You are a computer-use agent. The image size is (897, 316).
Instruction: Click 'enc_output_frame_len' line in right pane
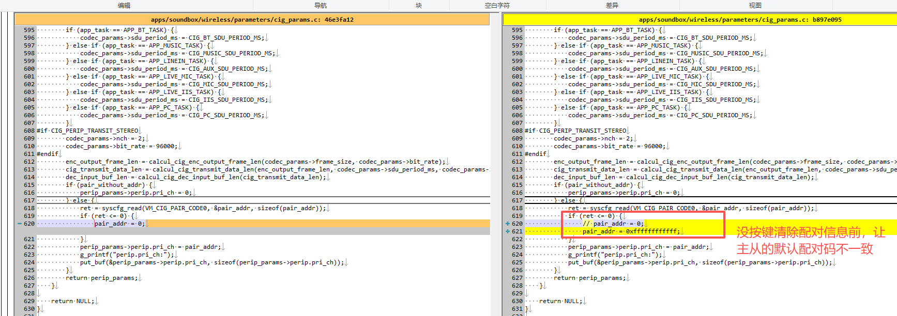(725, 162)
